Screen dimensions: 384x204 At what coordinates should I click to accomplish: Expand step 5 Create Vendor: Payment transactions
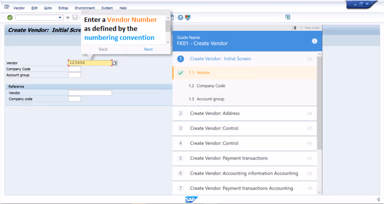point(244,158)
